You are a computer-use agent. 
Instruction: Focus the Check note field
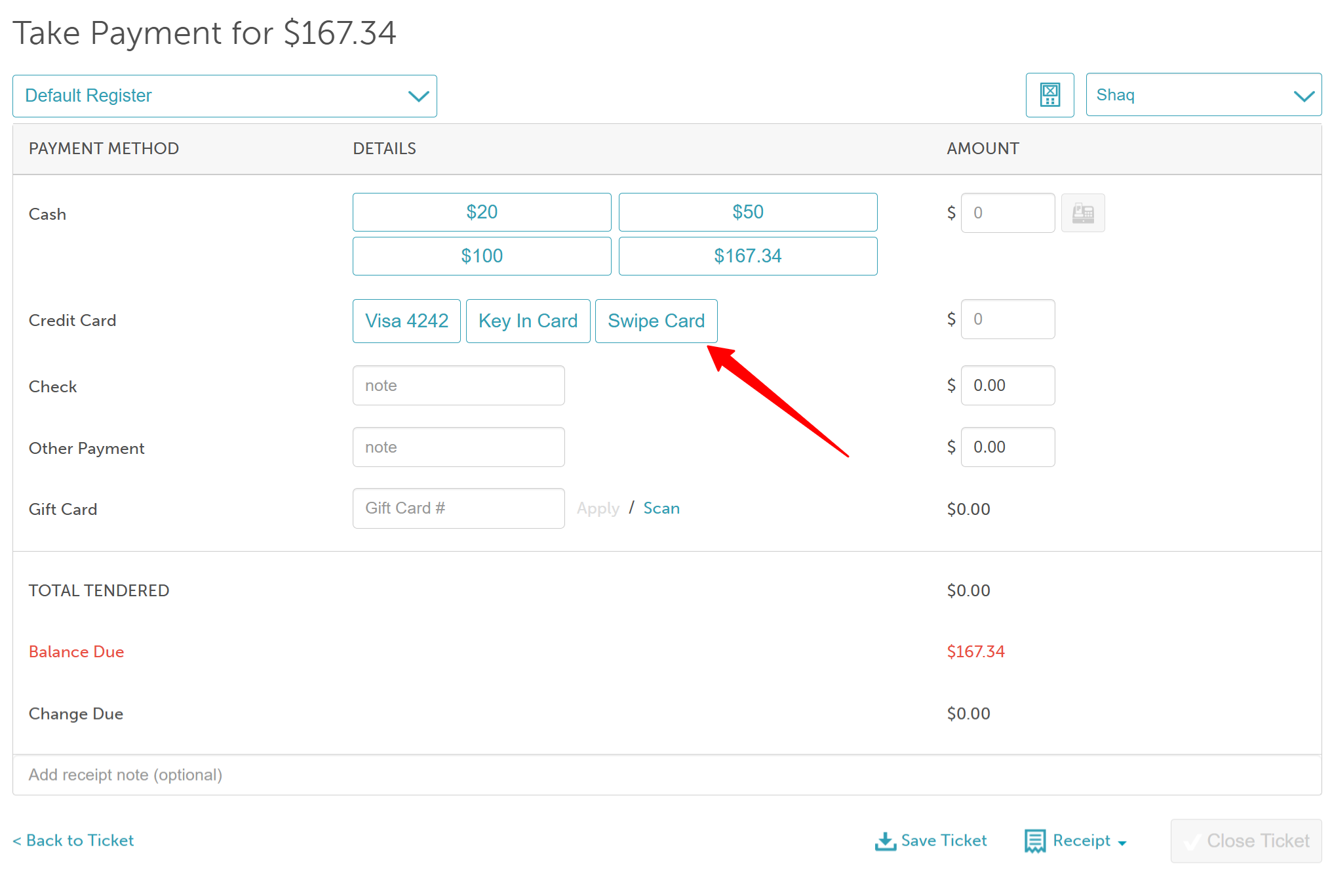(458, 386)
